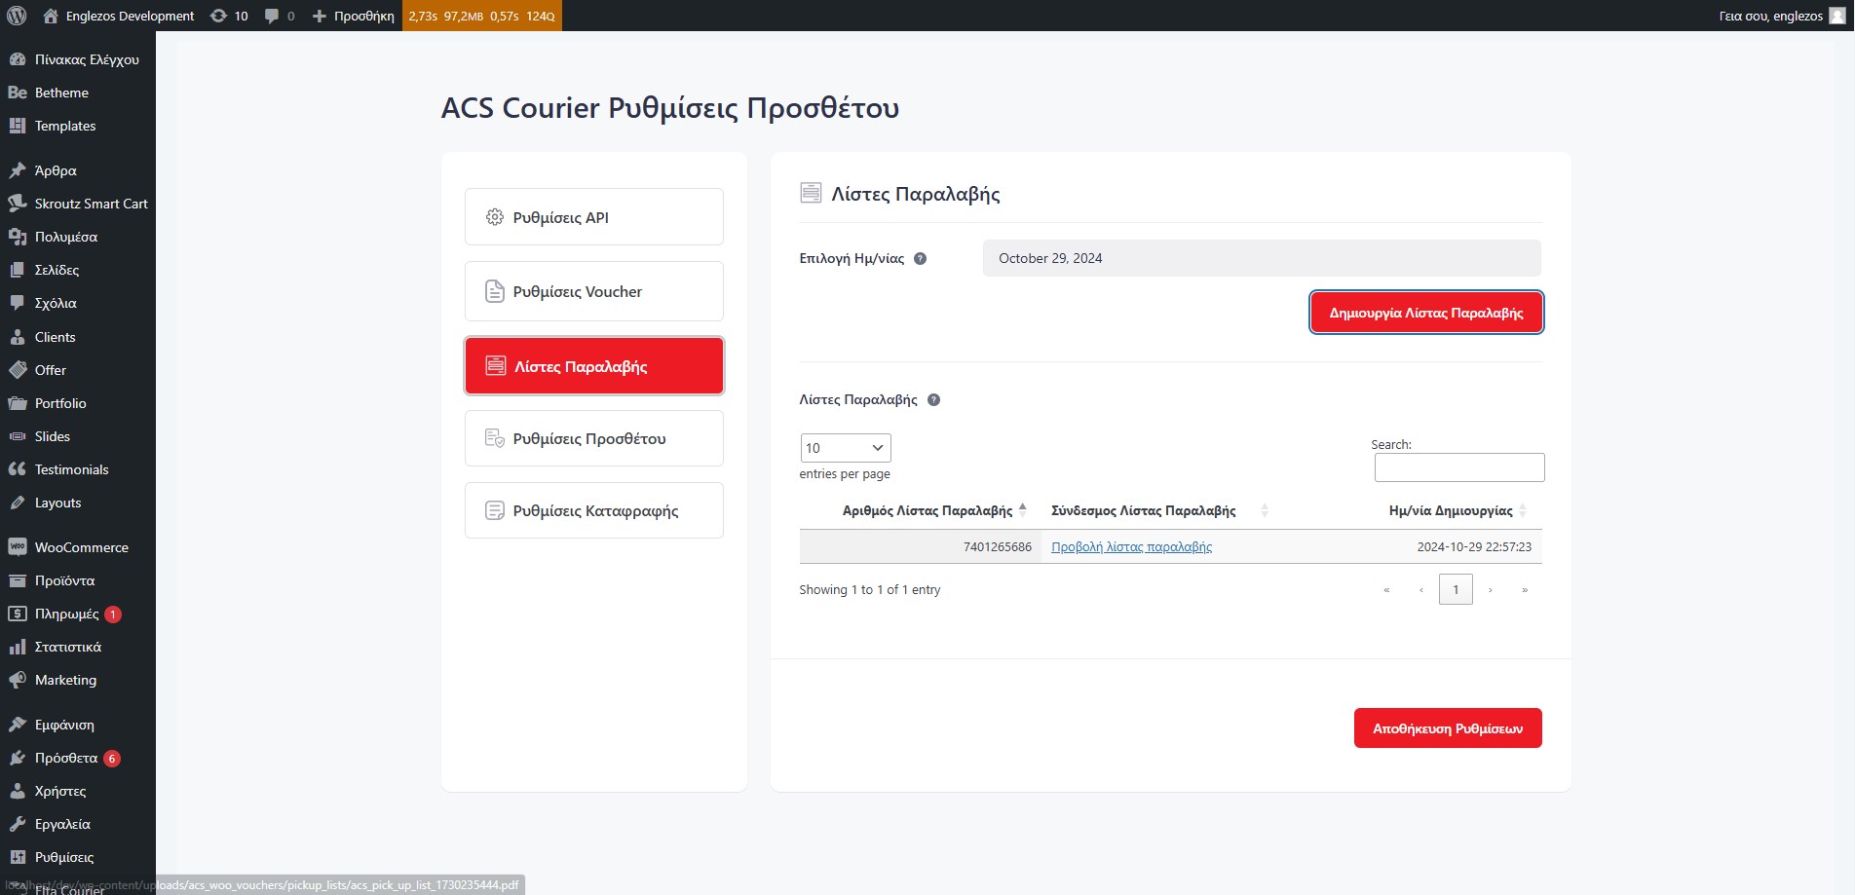Click the Search input field
Viewport: 1855px width, 895px height.
[x=1459, y=467]
